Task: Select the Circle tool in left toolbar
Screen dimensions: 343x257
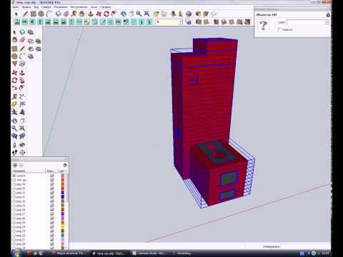Action: (x=15, y=56)
